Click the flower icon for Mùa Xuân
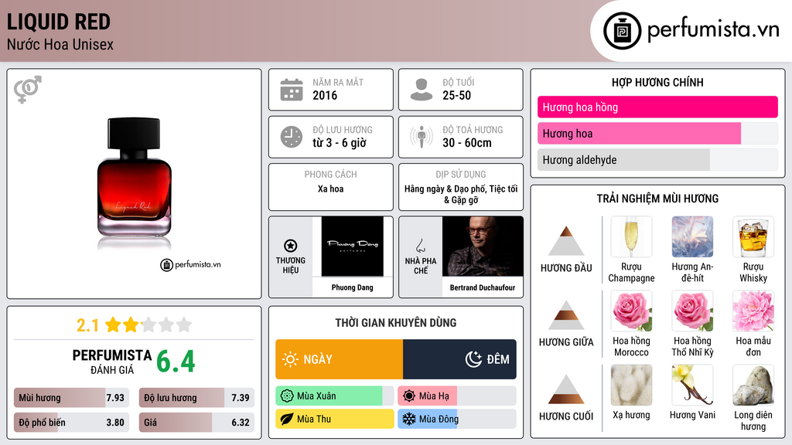This screenshot has height=445, width=792. point(287,396)
